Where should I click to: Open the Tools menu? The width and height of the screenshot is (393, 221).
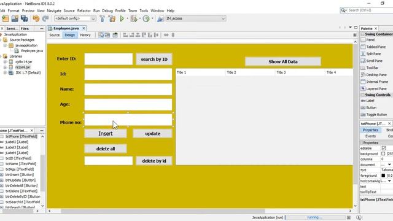point(144,11)
